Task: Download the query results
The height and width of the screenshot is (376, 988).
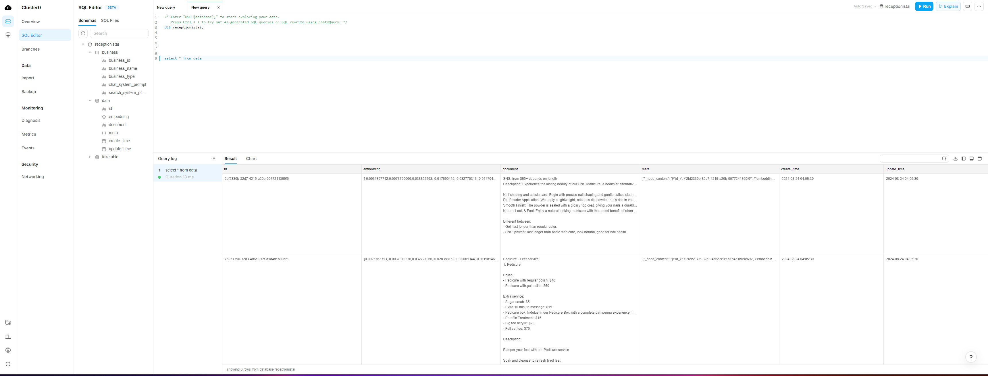Action: [956, 159]
